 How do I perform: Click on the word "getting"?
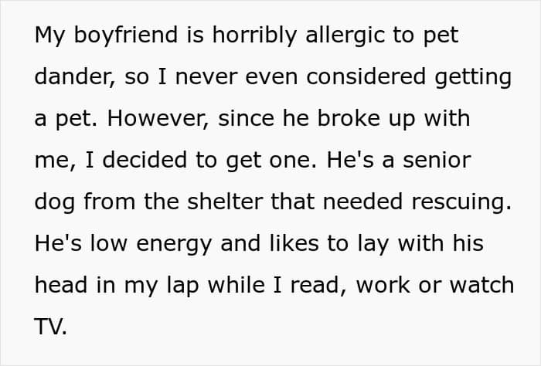pyautogui.click(x=473, y=78)
